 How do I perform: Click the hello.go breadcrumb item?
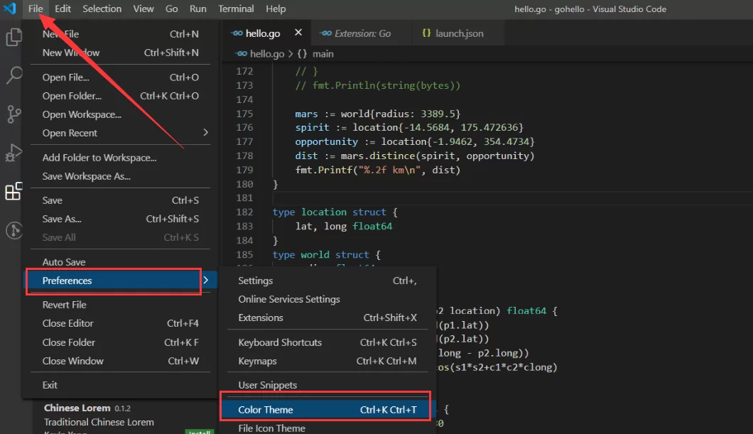click(266, 54)
